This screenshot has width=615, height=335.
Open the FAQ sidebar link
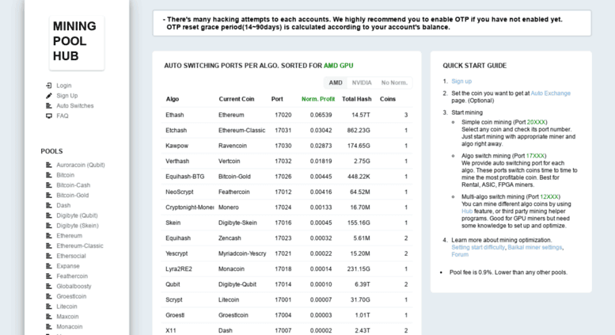(63, 116)
